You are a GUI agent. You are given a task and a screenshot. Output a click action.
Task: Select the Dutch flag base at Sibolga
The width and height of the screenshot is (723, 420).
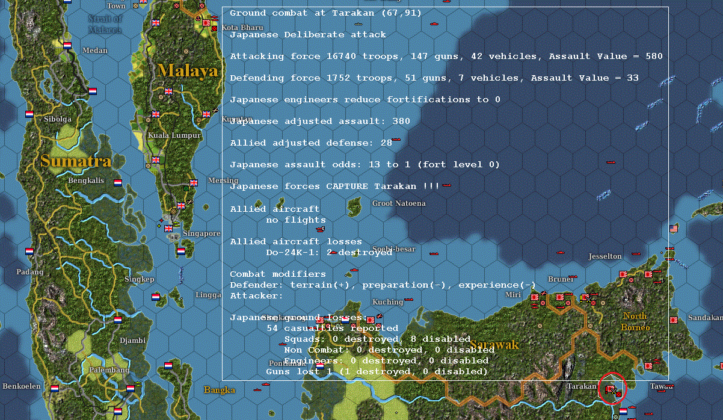tap(29, 114)
